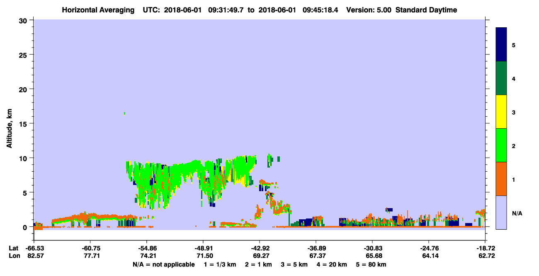Image resolution: width=539 pixels, height=276 pixels.
Task: Click the orange colorbar segment labeled 1
Action: 501,179
